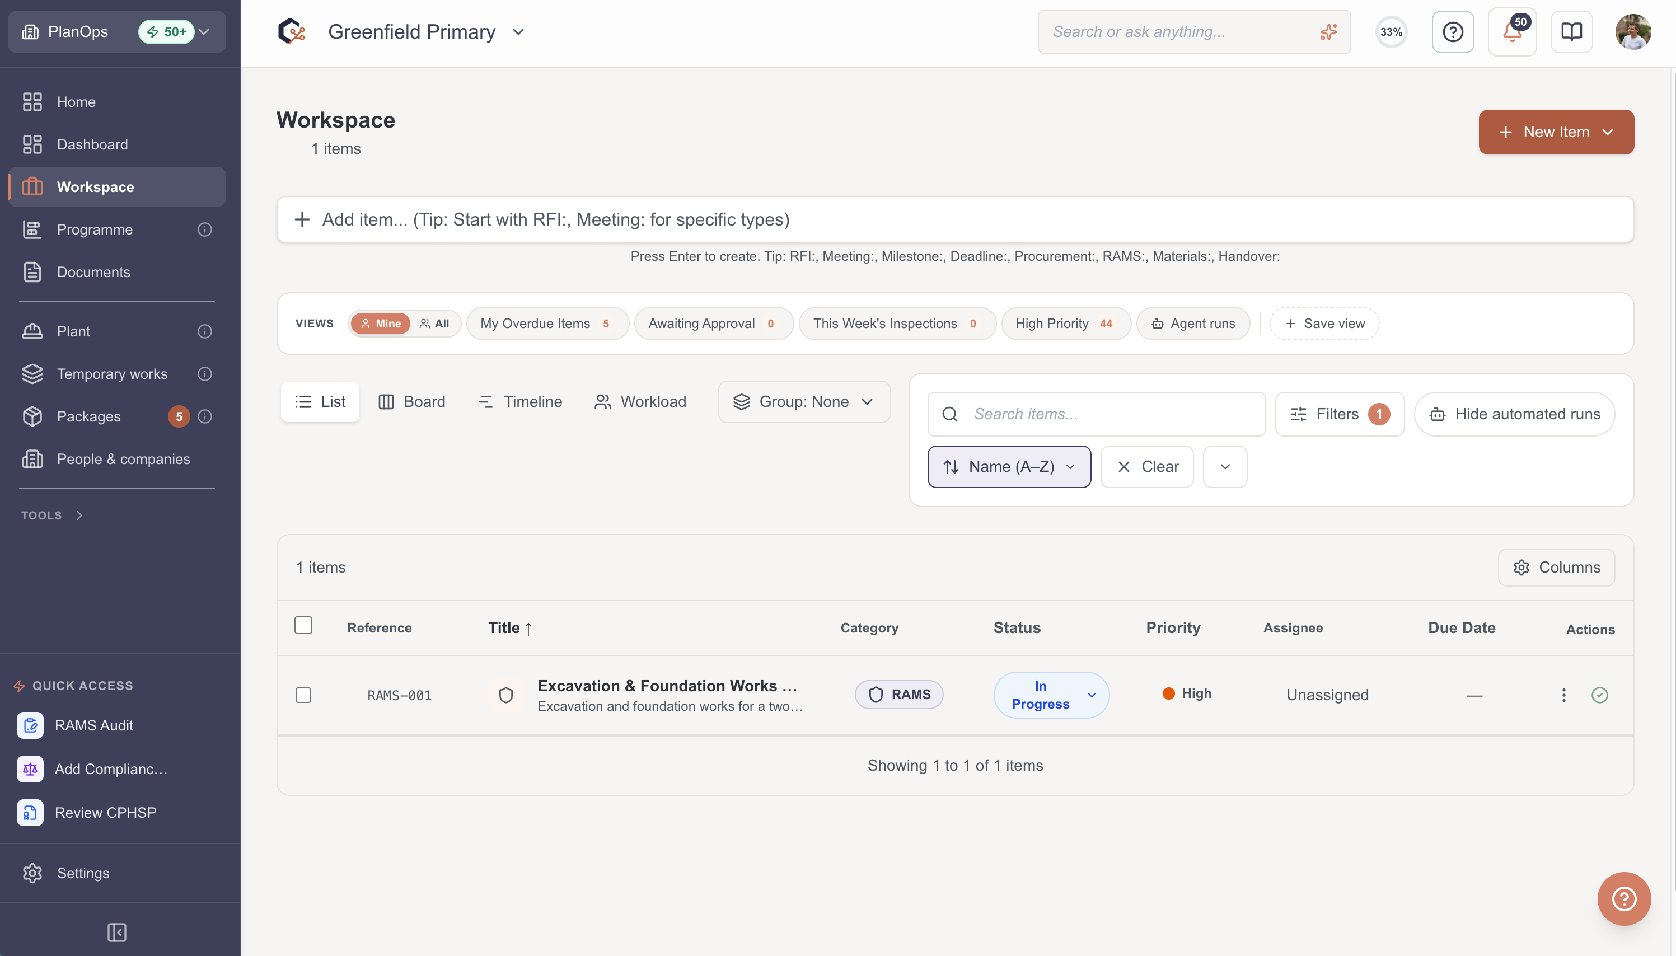Switch to the Timeline view tab
The width and height of the screenshot is (1676, 956).
(x=520, y=401)
